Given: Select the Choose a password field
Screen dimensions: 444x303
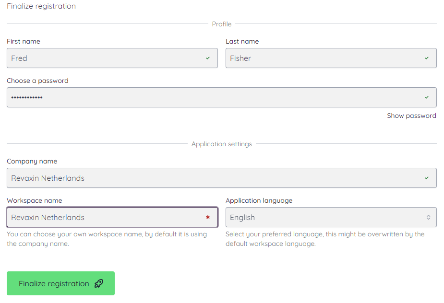Looking at the screenshot, I should (192, 97).
